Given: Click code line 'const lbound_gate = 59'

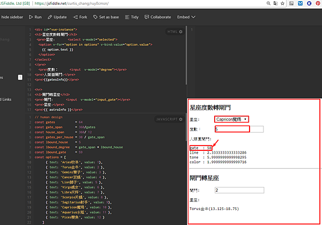Looking at the screenshot, I should 58,153.
